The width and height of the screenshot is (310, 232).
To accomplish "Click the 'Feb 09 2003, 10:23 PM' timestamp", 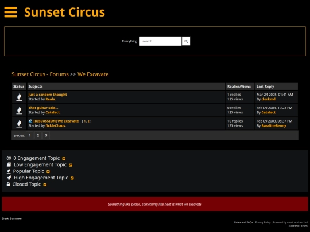I will tap(274, 108).
